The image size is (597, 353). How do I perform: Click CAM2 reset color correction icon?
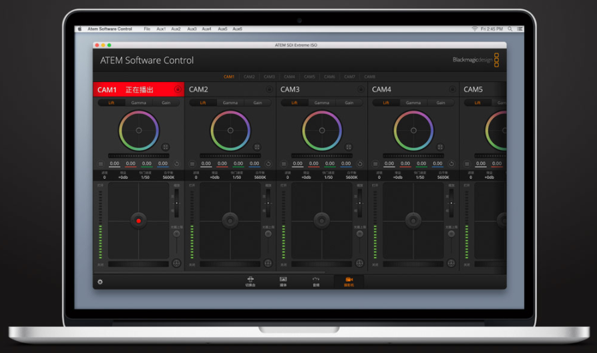(x=268, y=164)
